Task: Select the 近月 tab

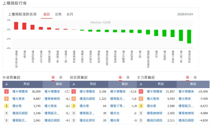Action: click(70, 15)
